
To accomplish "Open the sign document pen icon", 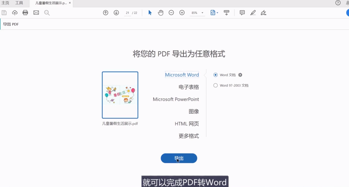I will click(x=263, y=13).
